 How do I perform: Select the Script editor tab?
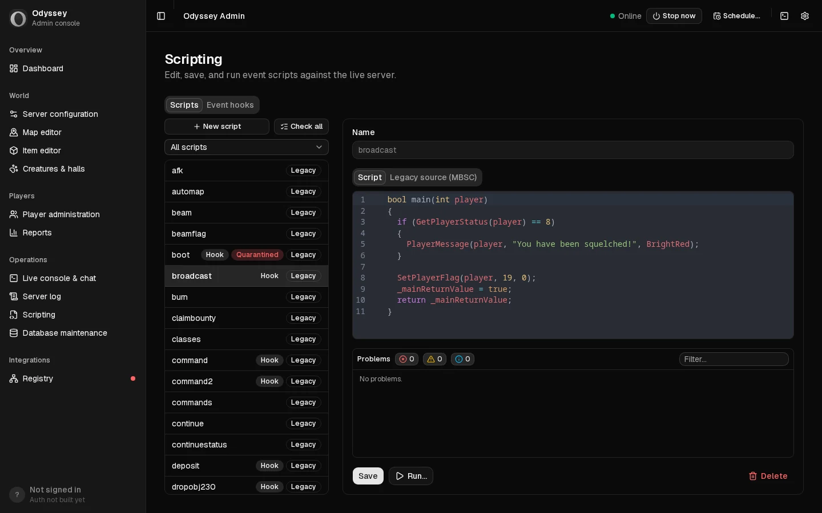(370, 177)
